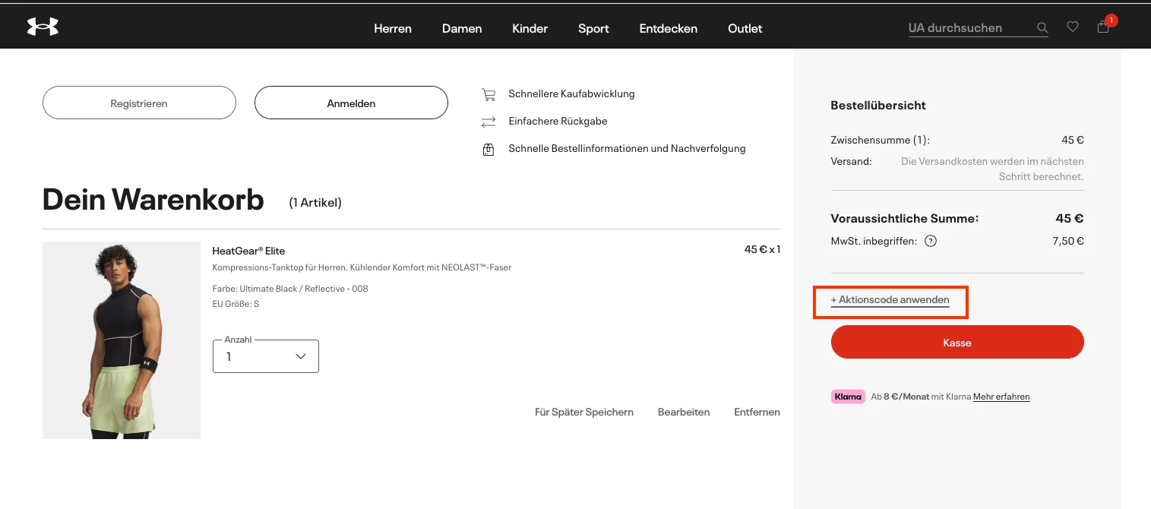The height and width of the screenshot is (509, 1151).
Task: Open the HeatGear Elite product thumbnail
Action: 122,340
